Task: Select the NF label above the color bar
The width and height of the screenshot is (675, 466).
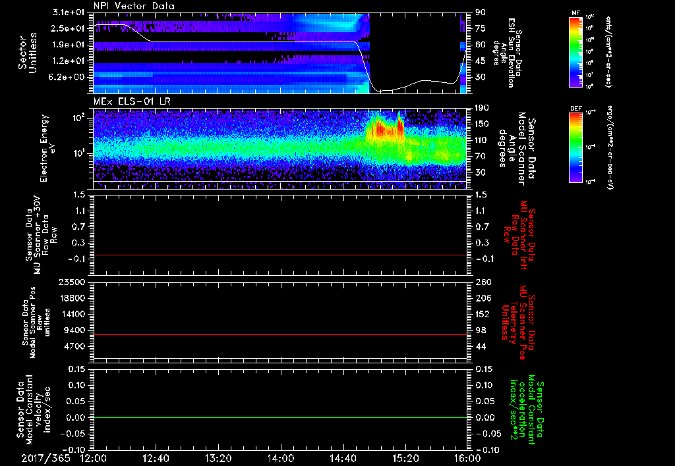Action: coord(576,13)
